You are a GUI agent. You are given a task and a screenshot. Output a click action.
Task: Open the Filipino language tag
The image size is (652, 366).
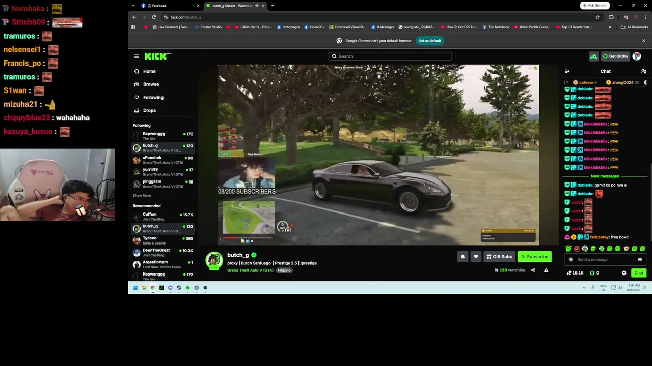[284, 270]
